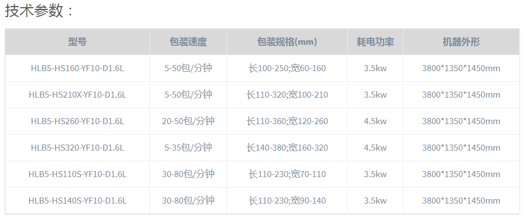
Task: Select model HLB5-HS260-YF10-D1.6L cell
Action: point(78,121)
